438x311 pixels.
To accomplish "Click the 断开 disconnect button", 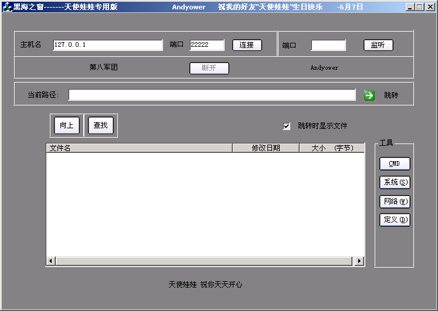I will coord(209,68).
